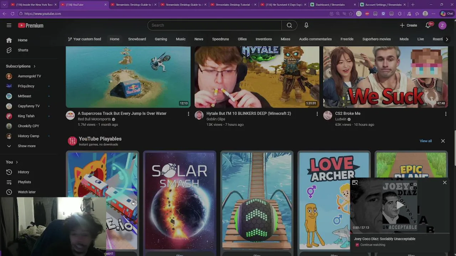Click the search magnifier button

(x=289, y=25)
